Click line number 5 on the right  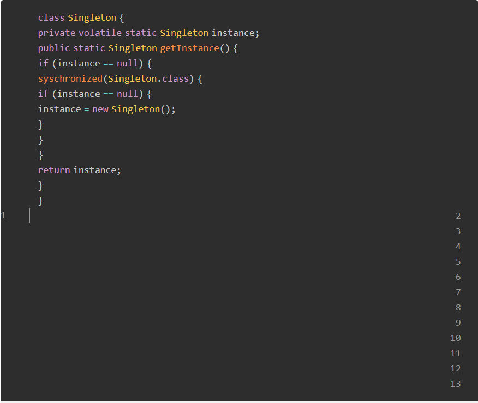[458, 262]
